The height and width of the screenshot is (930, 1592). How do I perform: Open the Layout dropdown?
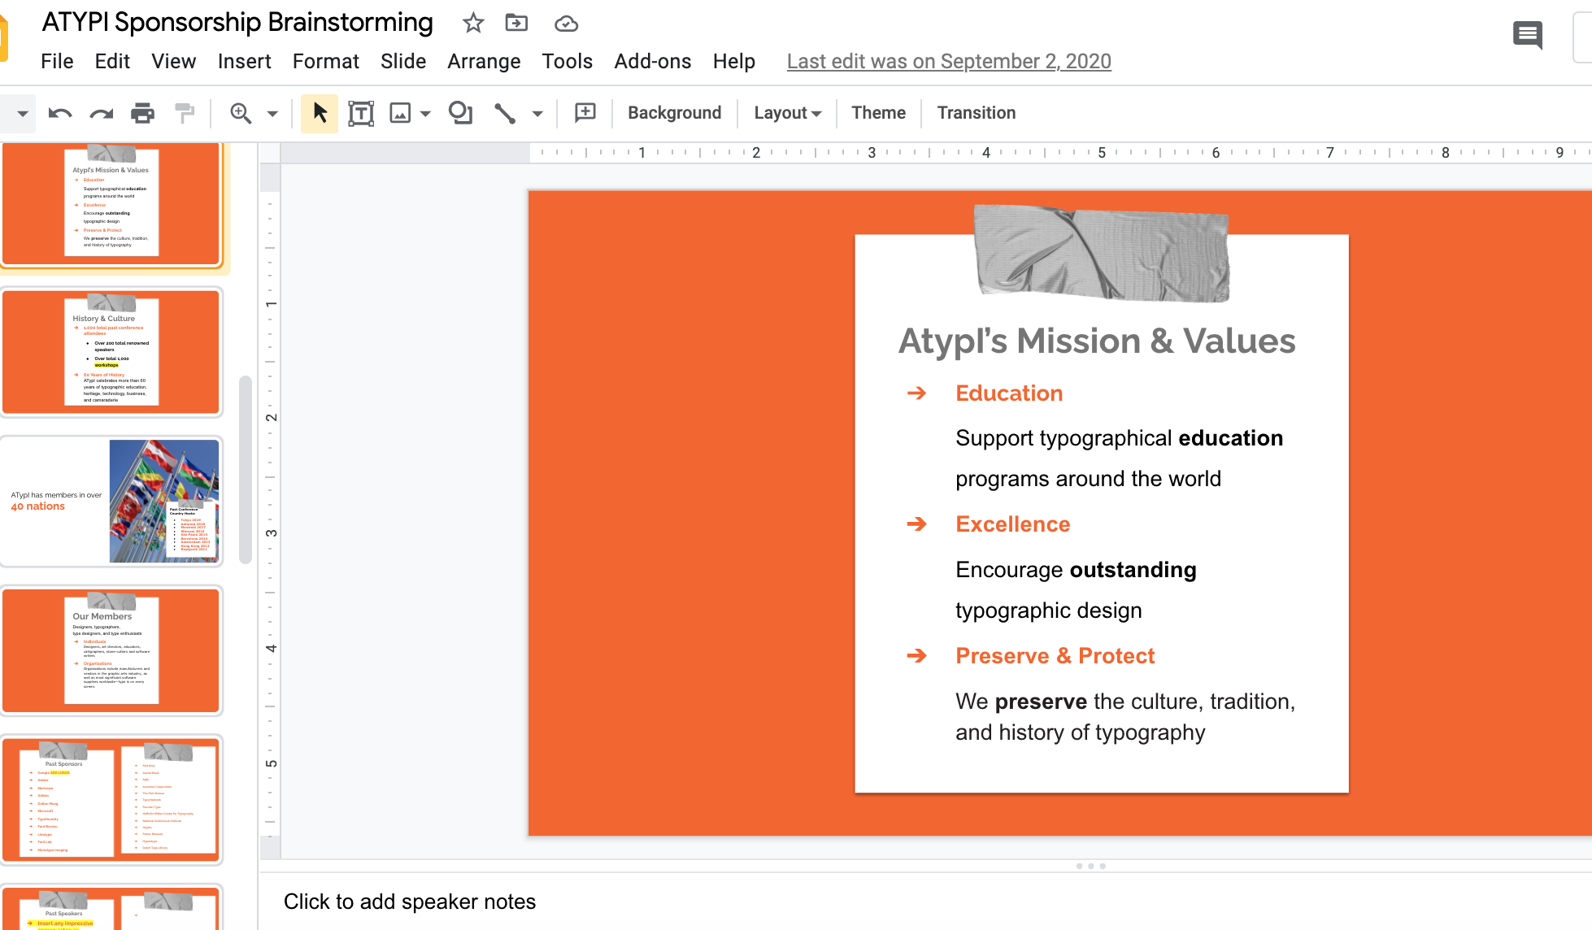click(x=787, y=113)
